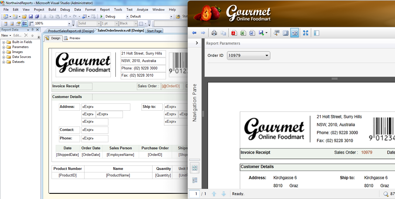Click the Open File folder icon in Visual Studio
Viewport: 395px width, 199px height.
[24, 16]
